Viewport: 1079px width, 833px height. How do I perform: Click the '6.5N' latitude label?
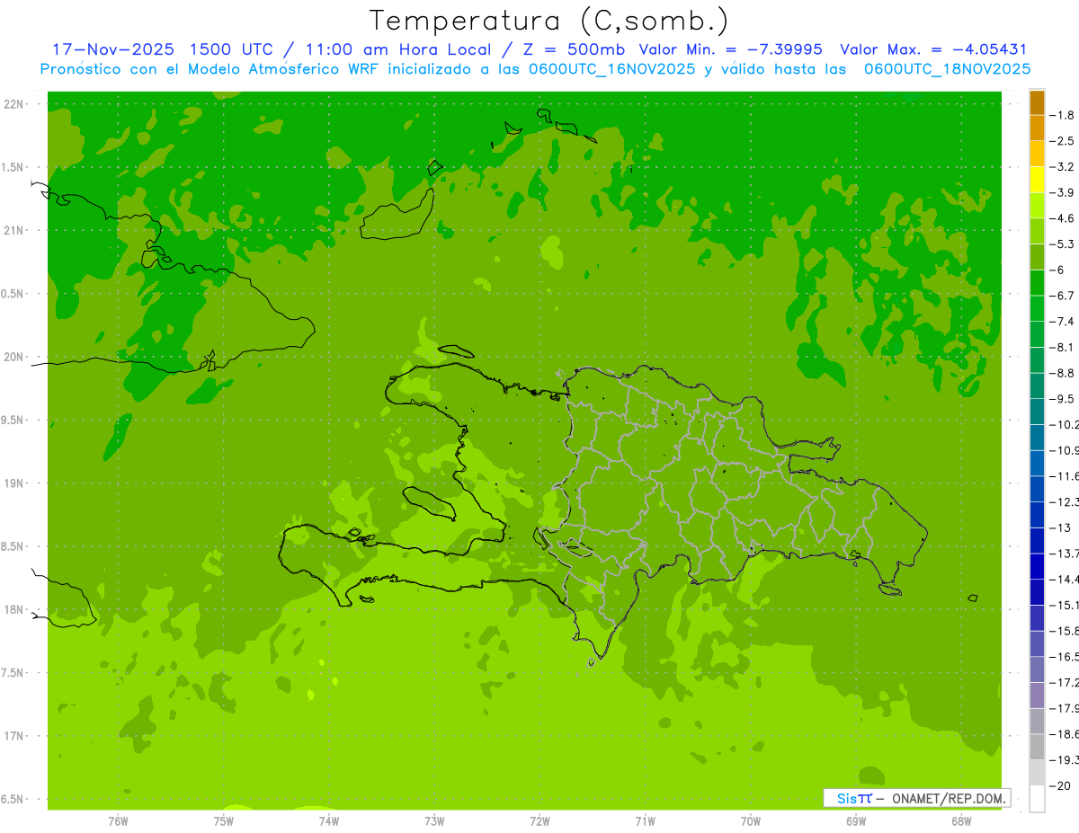12,800
